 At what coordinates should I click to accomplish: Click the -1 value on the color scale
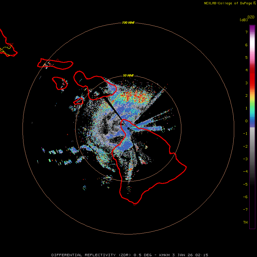pos(245,134)
